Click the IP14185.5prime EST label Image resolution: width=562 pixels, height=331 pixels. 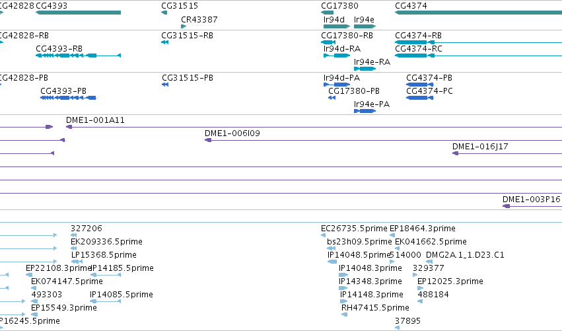(x=122, y=268)
